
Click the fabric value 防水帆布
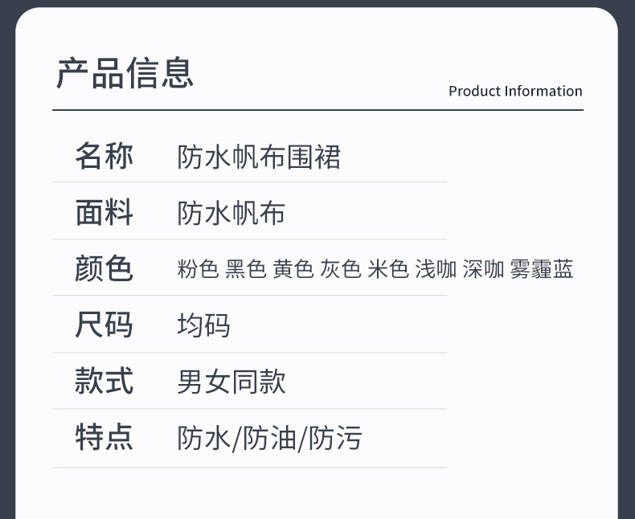click(231, 214)
